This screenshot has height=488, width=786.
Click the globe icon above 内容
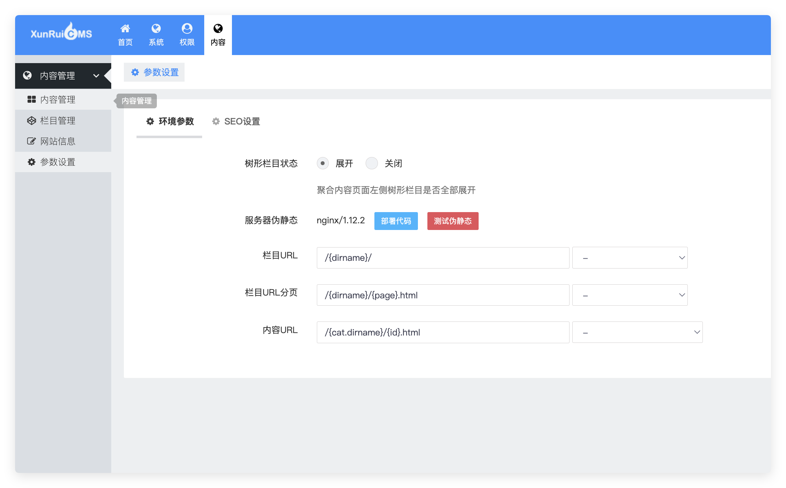(218, 28)
